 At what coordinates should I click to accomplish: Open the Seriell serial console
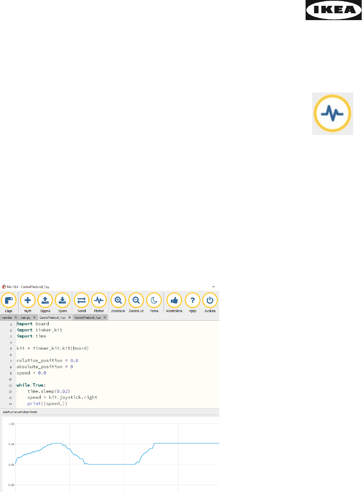point(82,300)
